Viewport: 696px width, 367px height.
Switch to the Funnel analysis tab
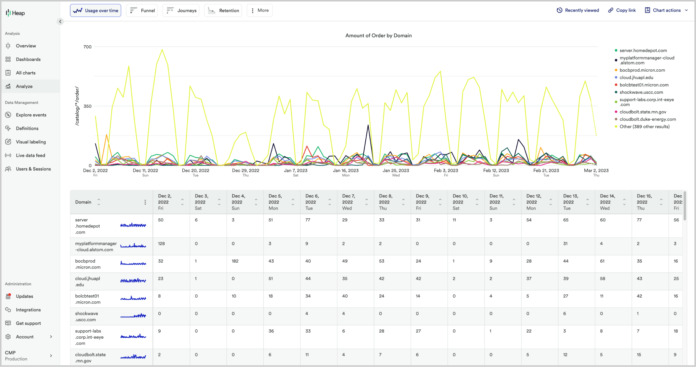tap(142, 10)
